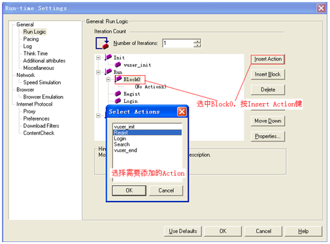
Task: Click the Init section brick icon
Action: (x=108, y=57)
